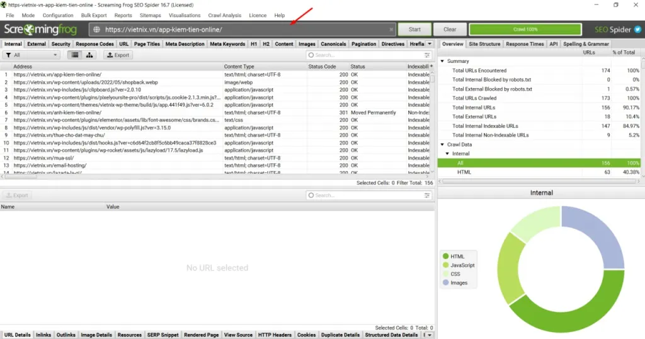Switch to the External tab
The image size is (645, 339).
(x=37, y=44)
